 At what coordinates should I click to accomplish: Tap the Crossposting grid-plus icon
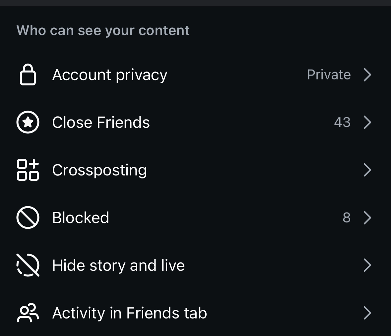[28, 170]
